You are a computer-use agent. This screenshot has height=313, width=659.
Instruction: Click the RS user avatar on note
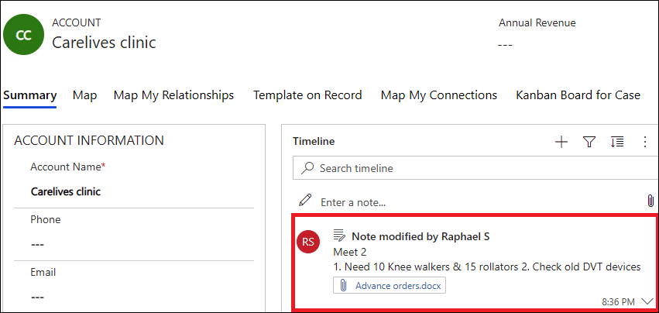pos(308,242)
